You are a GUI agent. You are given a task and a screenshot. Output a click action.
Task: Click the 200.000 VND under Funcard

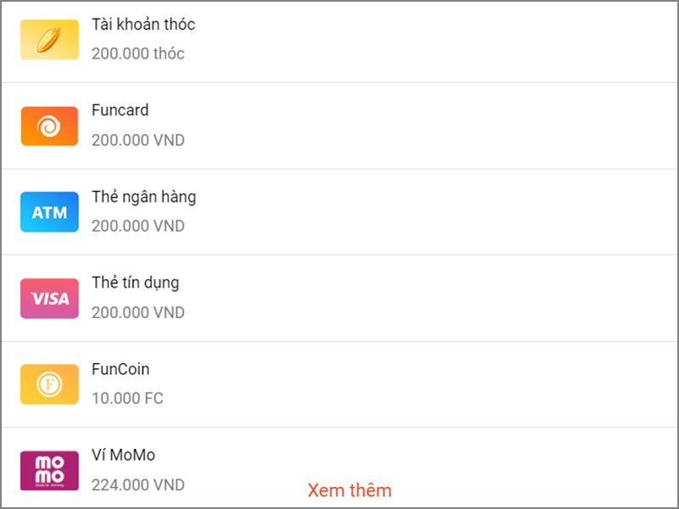tap(140, 139)
